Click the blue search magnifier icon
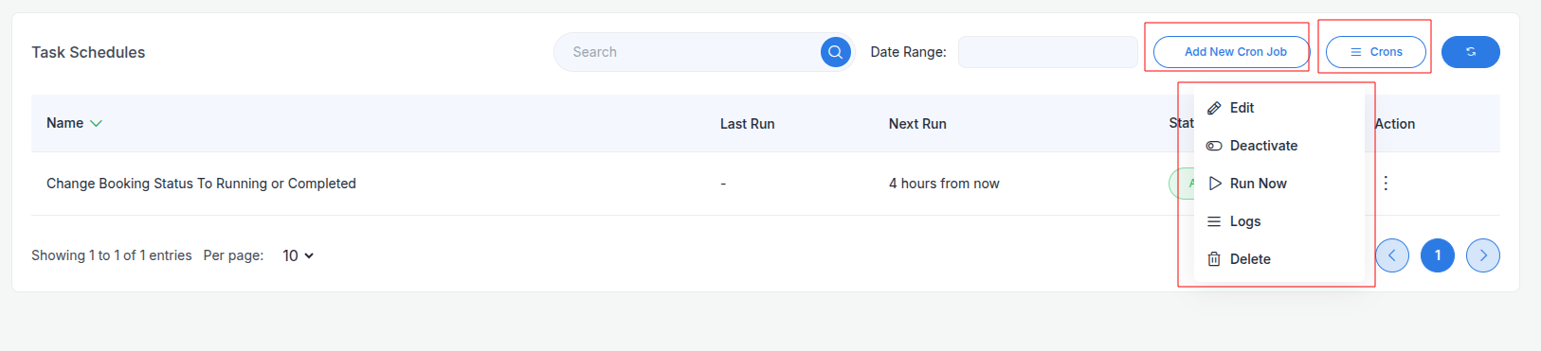The width and height of the screenshot is (1541, 351). [835, 52]
